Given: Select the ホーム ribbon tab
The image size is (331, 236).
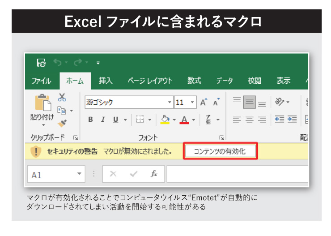Looking at the screenshot, I should 75,81.
